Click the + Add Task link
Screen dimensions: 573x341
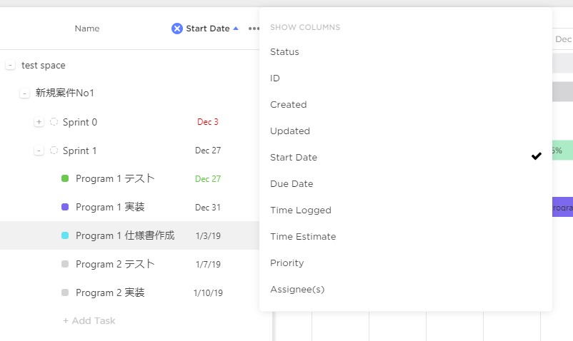[x=89, y=320]
